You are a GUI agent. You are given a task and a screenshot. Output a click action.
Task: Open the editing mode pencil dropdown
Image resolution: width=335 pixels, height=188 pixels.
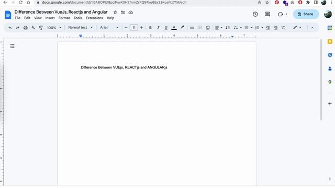(x=297, y=28)
